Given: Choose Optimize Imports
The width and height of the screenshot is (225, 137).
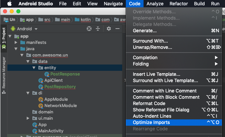Looking at the screenshot, I should 174,122.
